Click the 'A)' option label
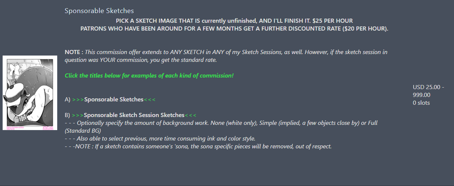 tap(67, 100)
